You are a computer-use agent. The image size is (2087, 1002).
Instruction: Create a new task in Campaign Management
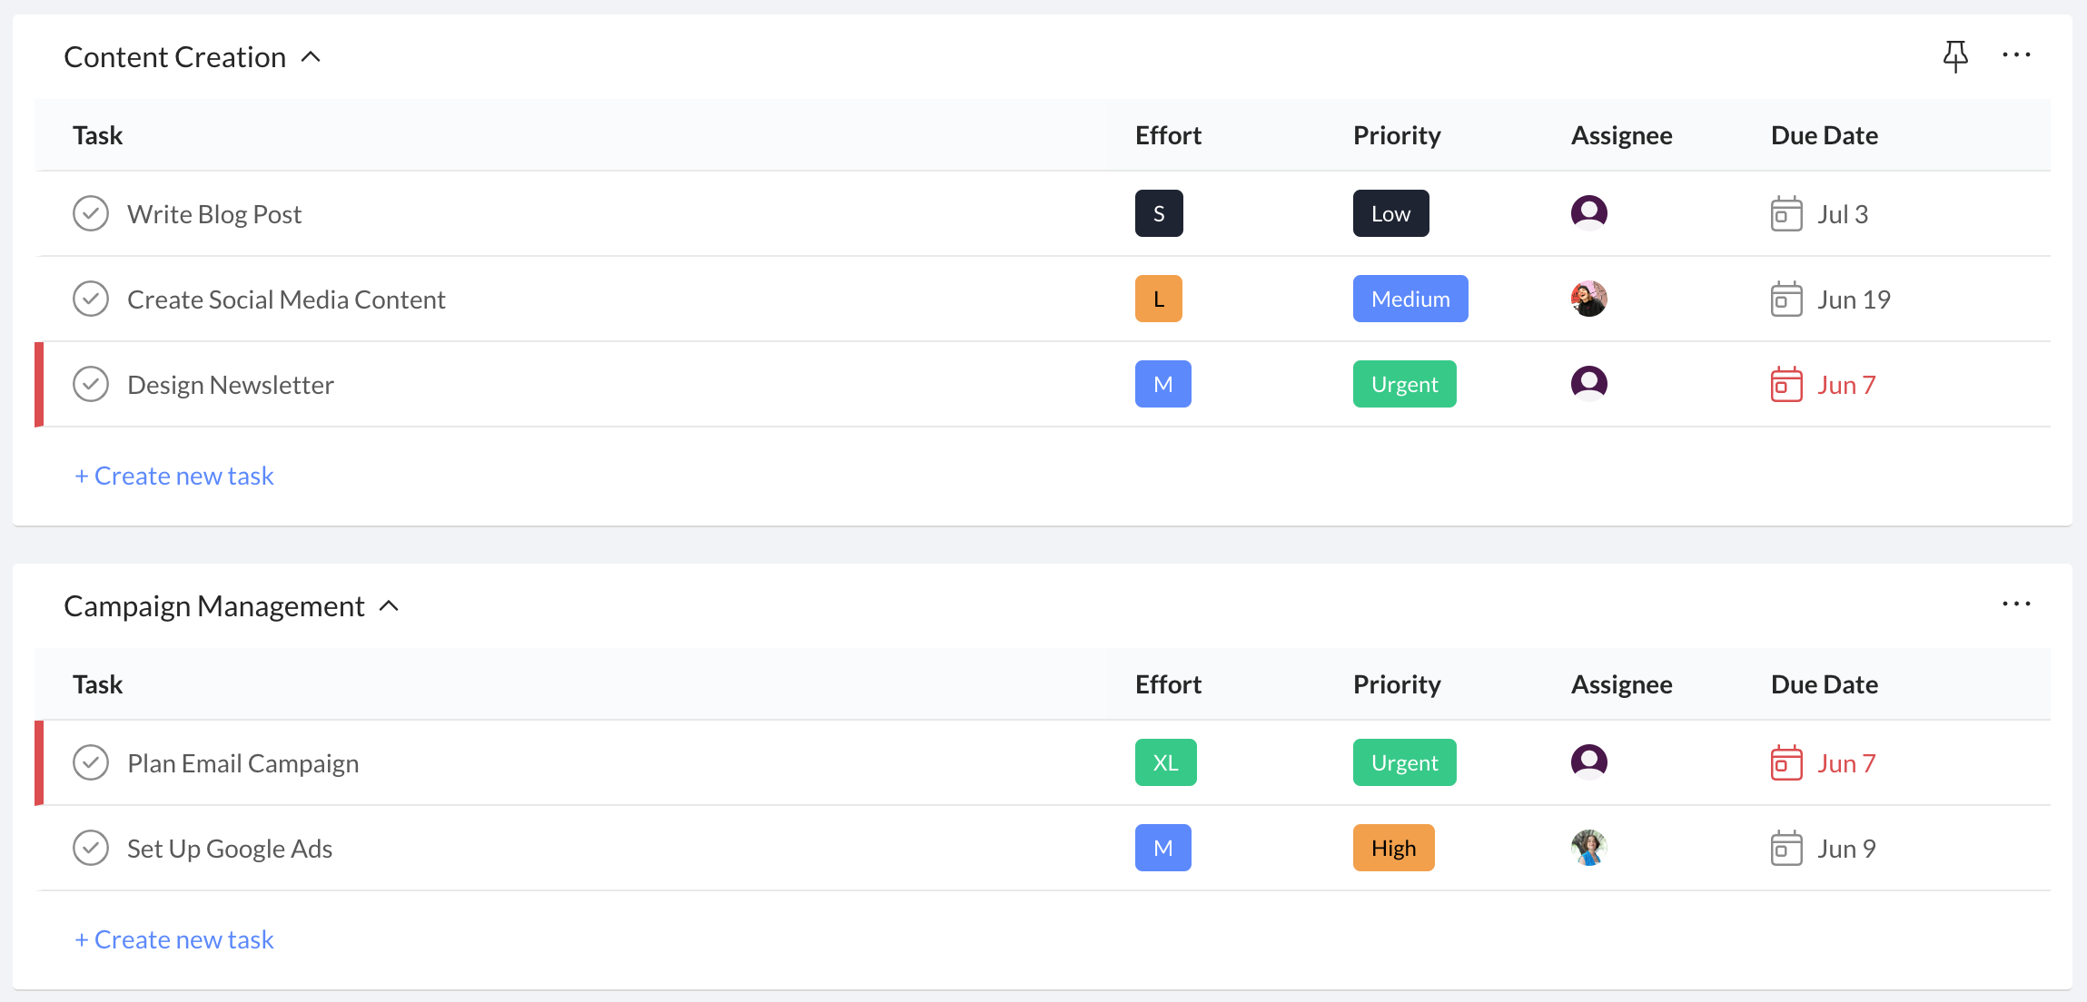pyautogui.click(x=173, y=938)
